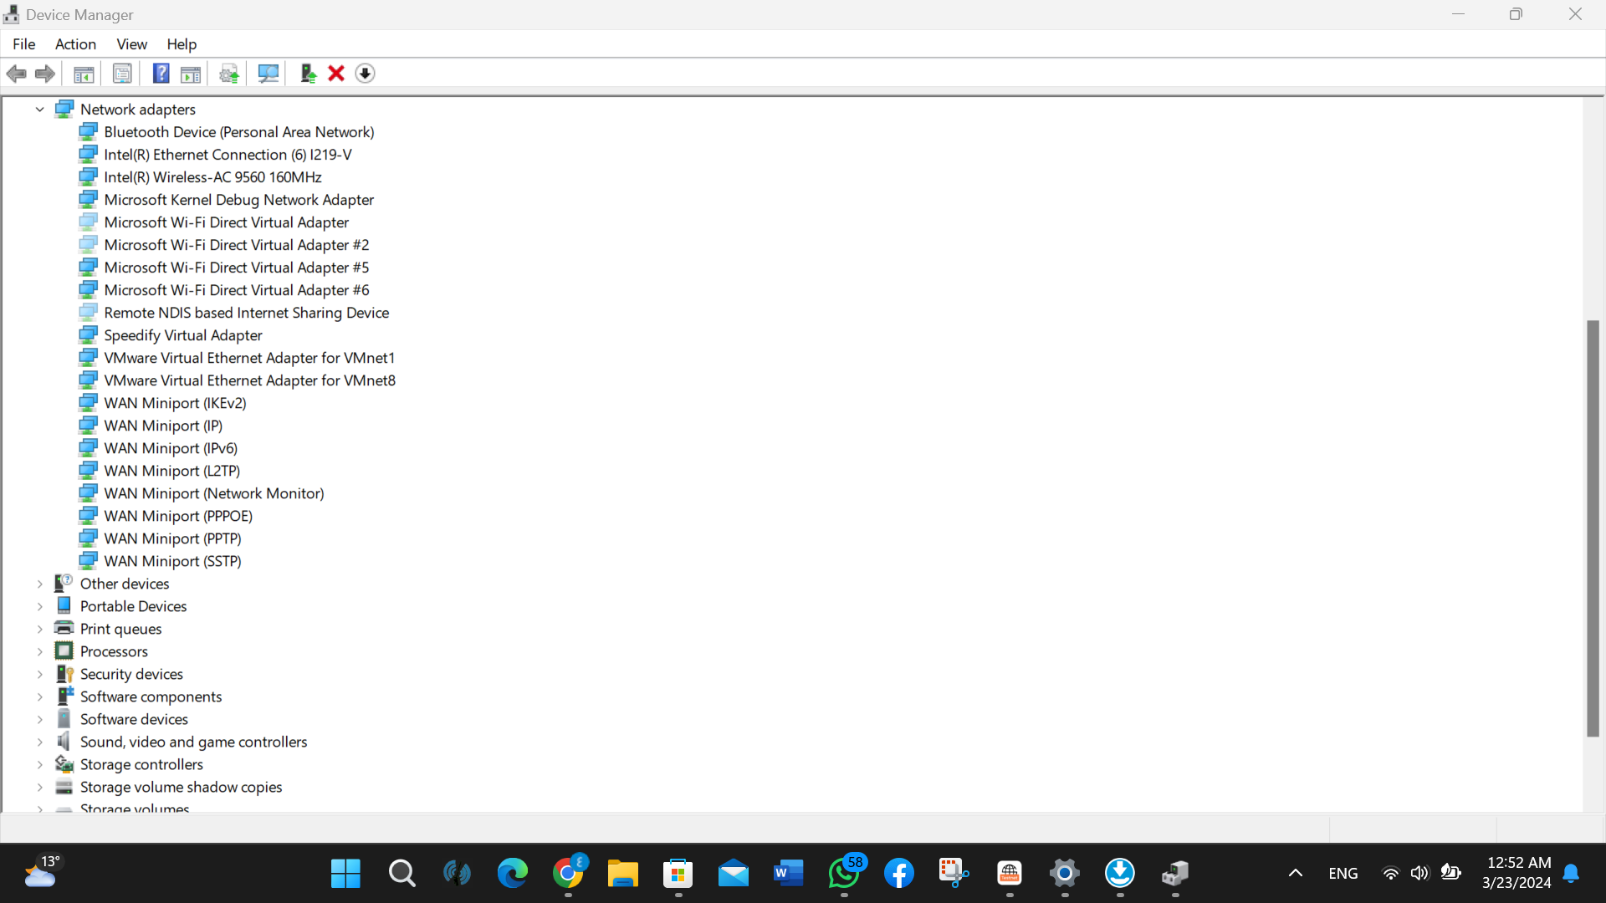Open the Action menu
Image resolution: width=1606 pixels, height=903 pixels.
(75, 43)
